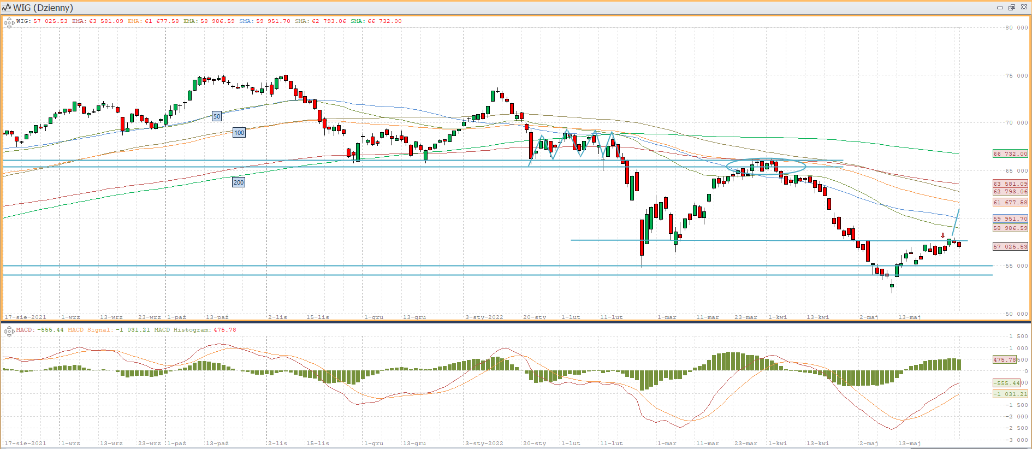Click the pan control in the MACD panel
Screen dimensions: 1032x449
[9, 330]
